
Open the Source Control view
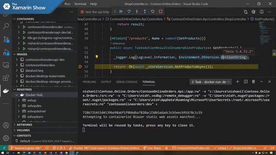click(x=6, y=39)
